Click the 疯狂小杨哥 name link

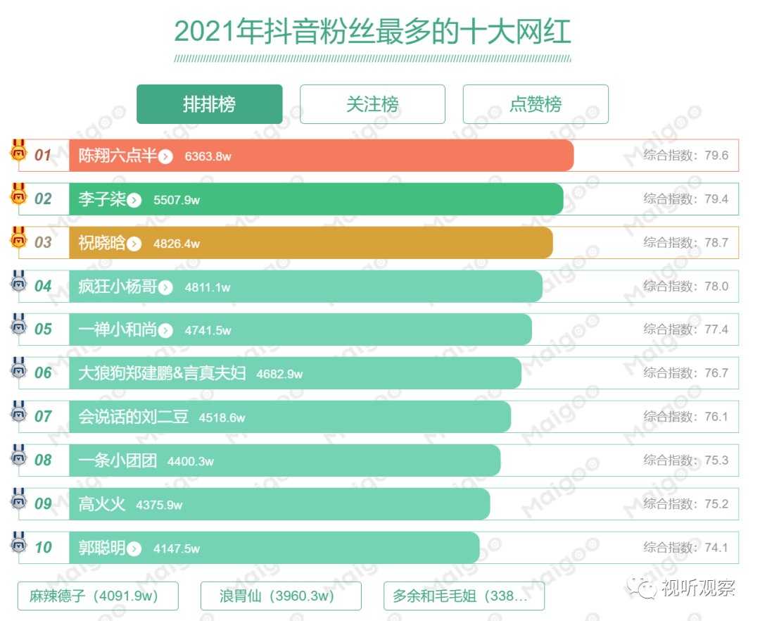(118, 287)
